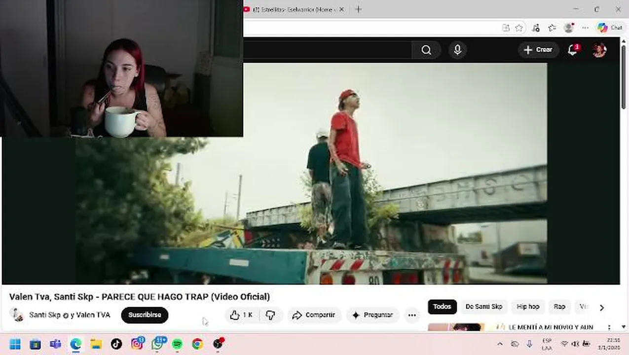Select the Hip hop filter chip
This screenshot has width=629, height=355.
(528, 307)
